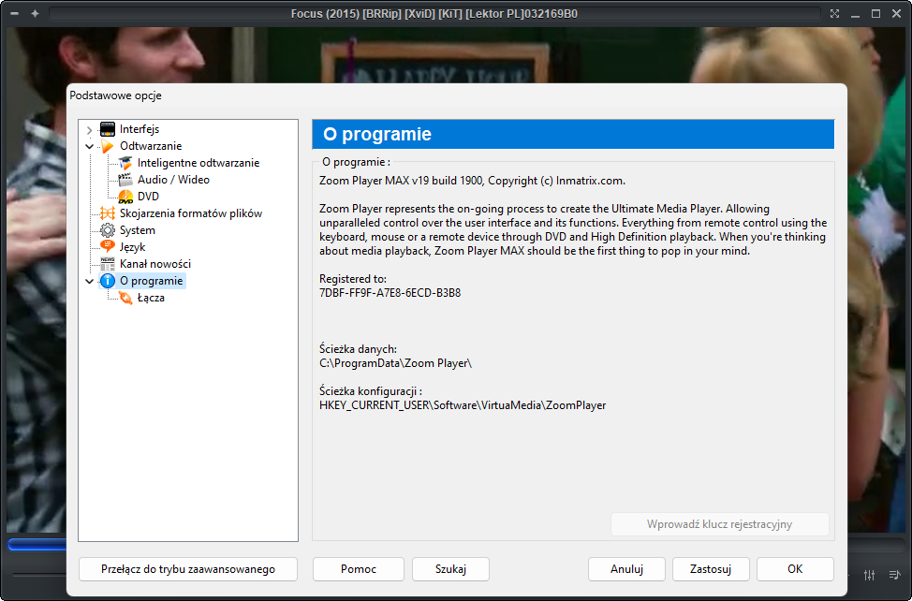Maximize the Zoom Player window
This screenshot has height=601, width=912.
(x=875, y=13)
